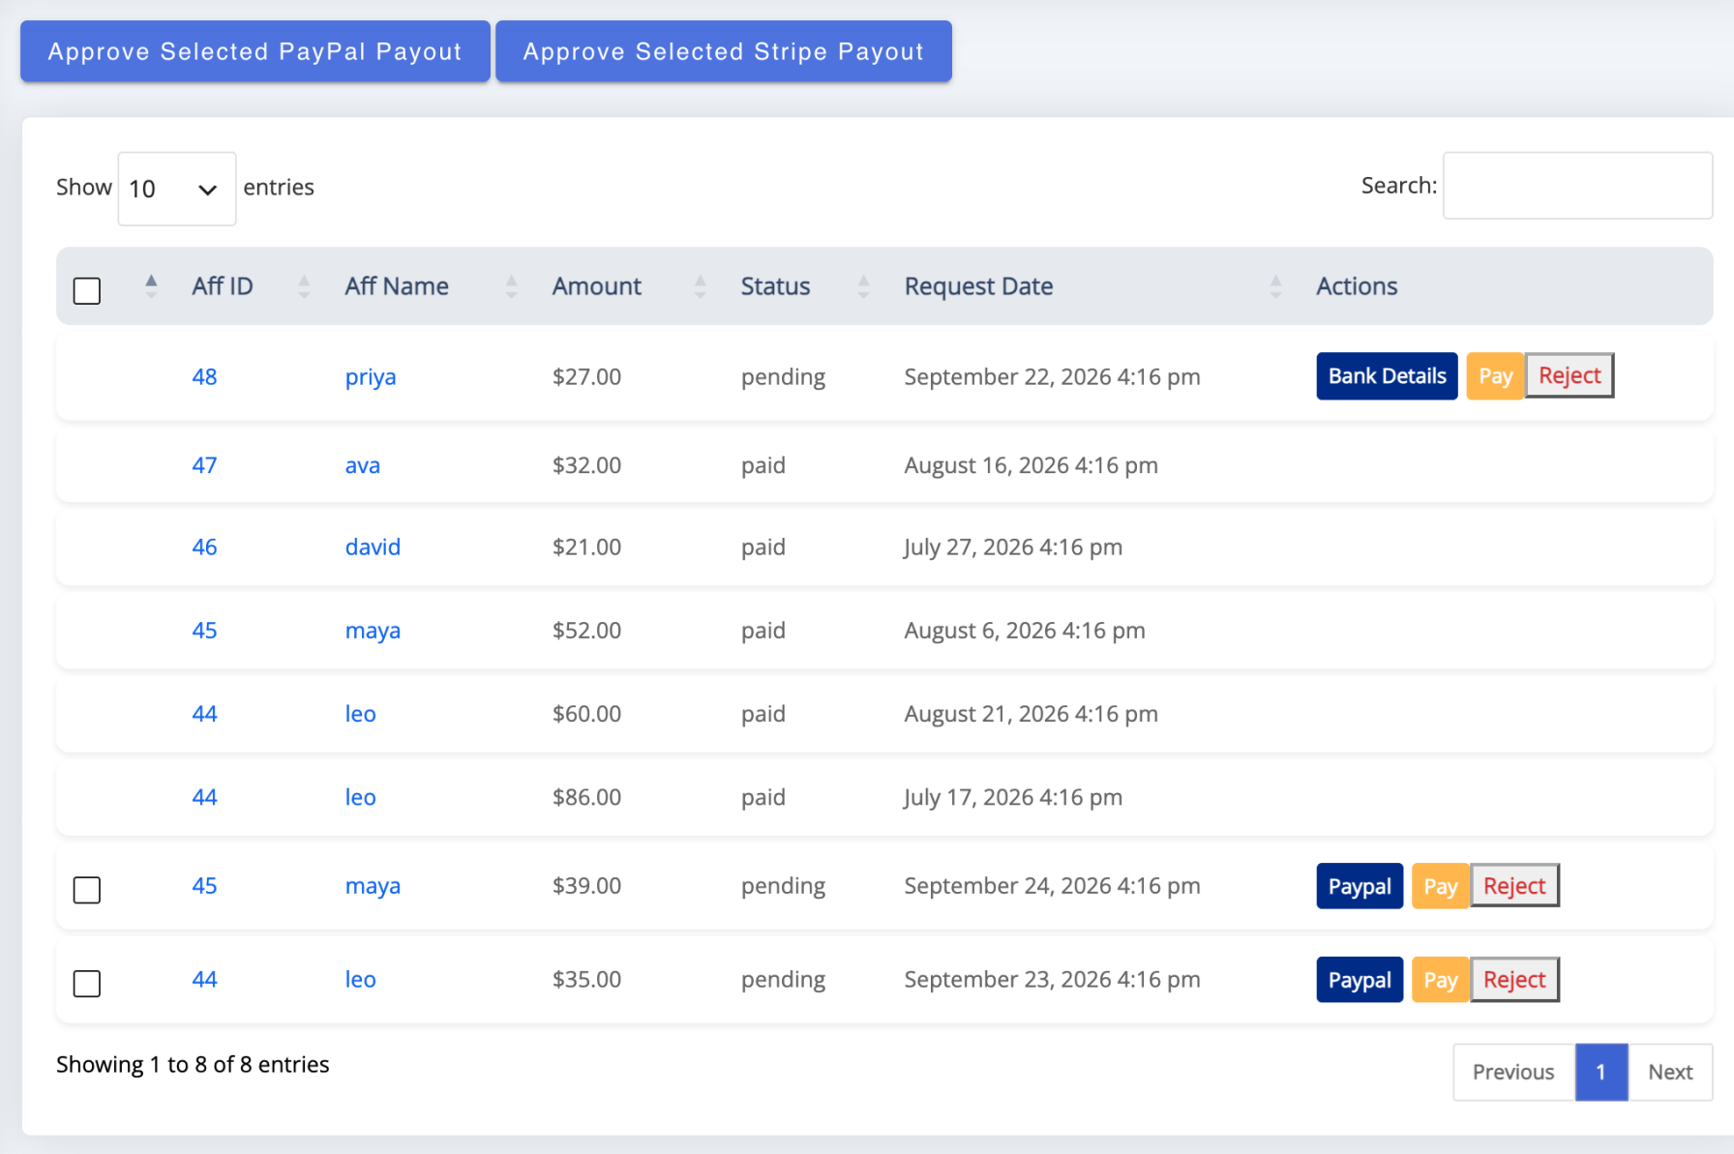Screen dimensions: 1734x1154
Task: Click the Actions column header
Action: click(x=1357, y=286)
